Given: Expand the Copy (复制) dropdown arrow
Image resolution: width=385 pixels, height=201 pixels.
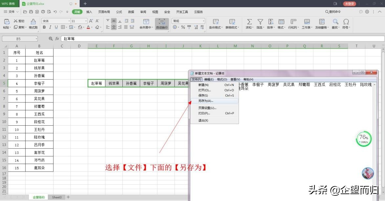Looking at the screenshot, I should tap(25, 27).
